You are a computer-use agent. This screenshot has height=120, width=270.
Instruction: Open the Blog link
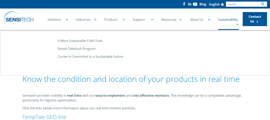(x=203, y=4)
